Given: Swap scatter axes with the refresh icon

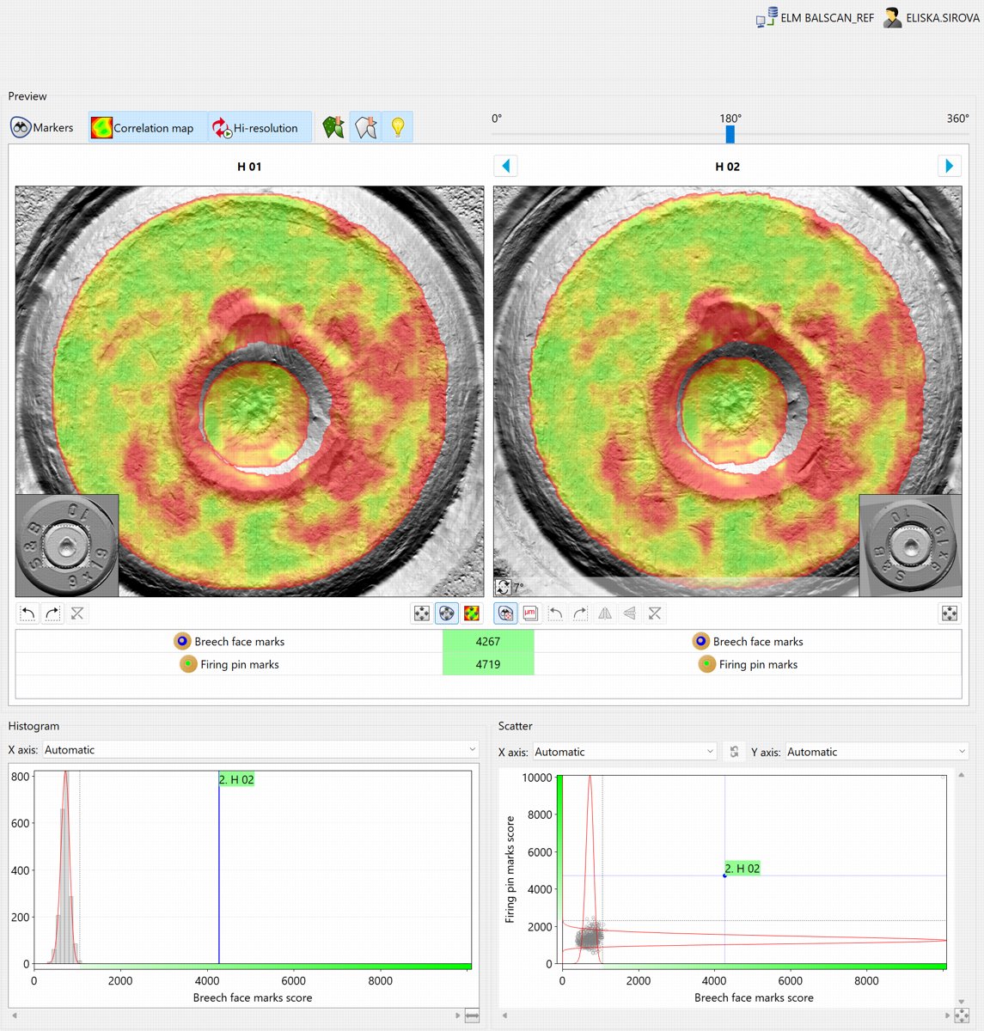Looking at the screenshot, I should [x=734, y=752].
